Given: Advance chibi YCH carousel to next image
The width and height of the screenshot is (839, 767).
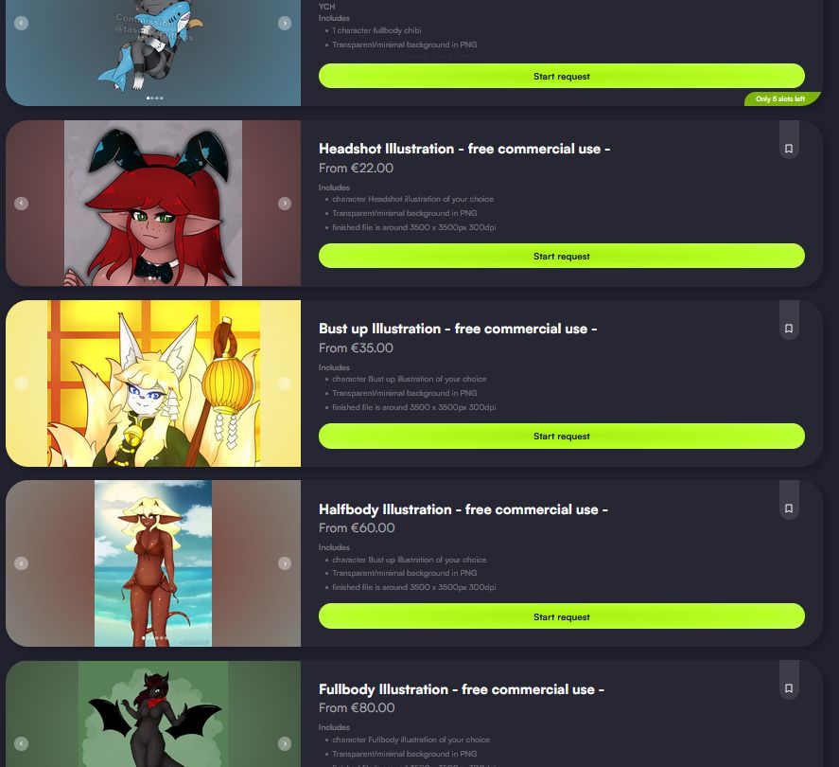Looking at the screenshot, I should 285,23.
